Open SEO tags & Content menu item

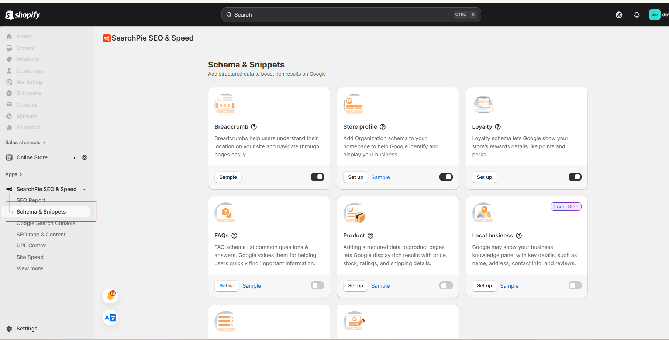pyautogui.click(x=41, y=235)
